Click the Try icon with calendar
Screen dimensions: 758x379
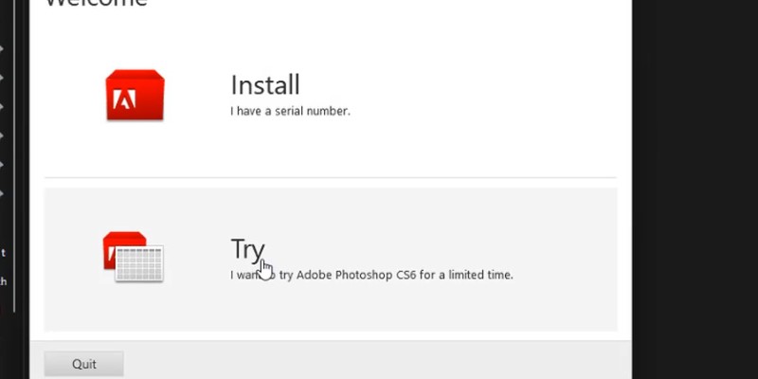pyautogui.click(x=133, y=256)
